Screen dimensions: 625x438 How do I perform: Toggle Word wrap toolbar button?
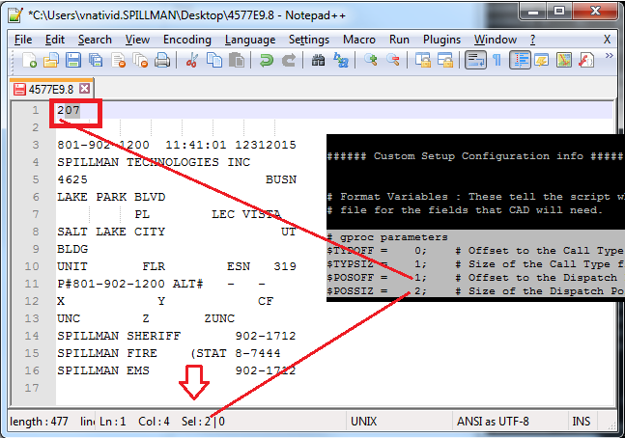(475, 61)
